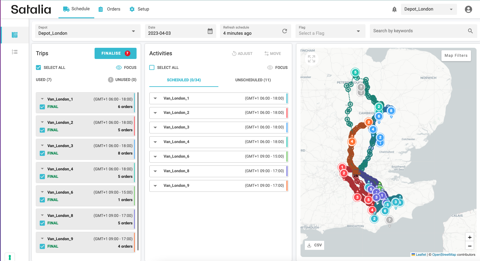Screen dimensions: 480x261
Task: Open the Orders menu
Action: click(x=110, y=9)
